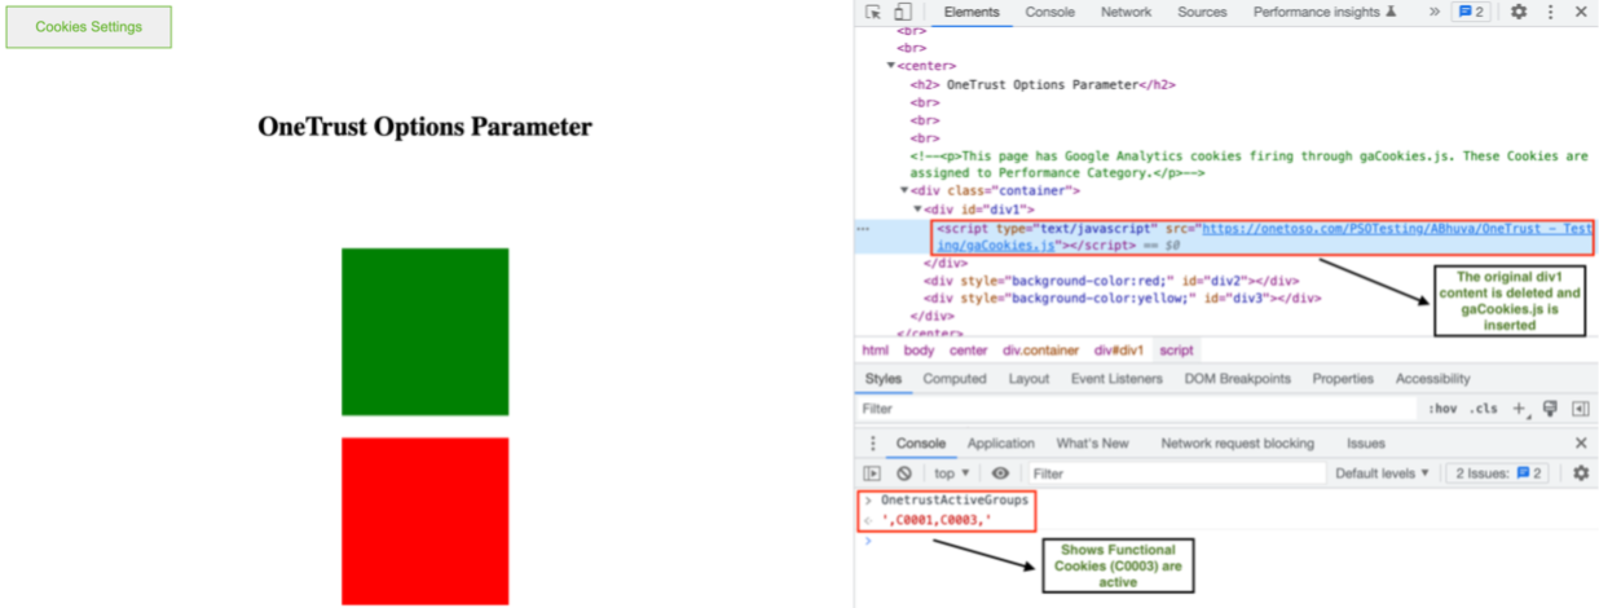Open DevTools settings gear icon
Image resolution: width=1599 pixels, height=608 pixels.
pyautogui.click(x=1518, y=12)
